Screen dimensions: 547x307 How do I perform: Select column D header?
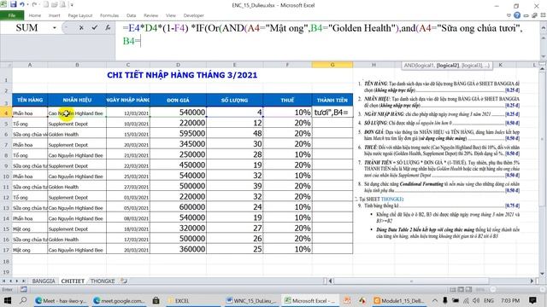(178, 65)
